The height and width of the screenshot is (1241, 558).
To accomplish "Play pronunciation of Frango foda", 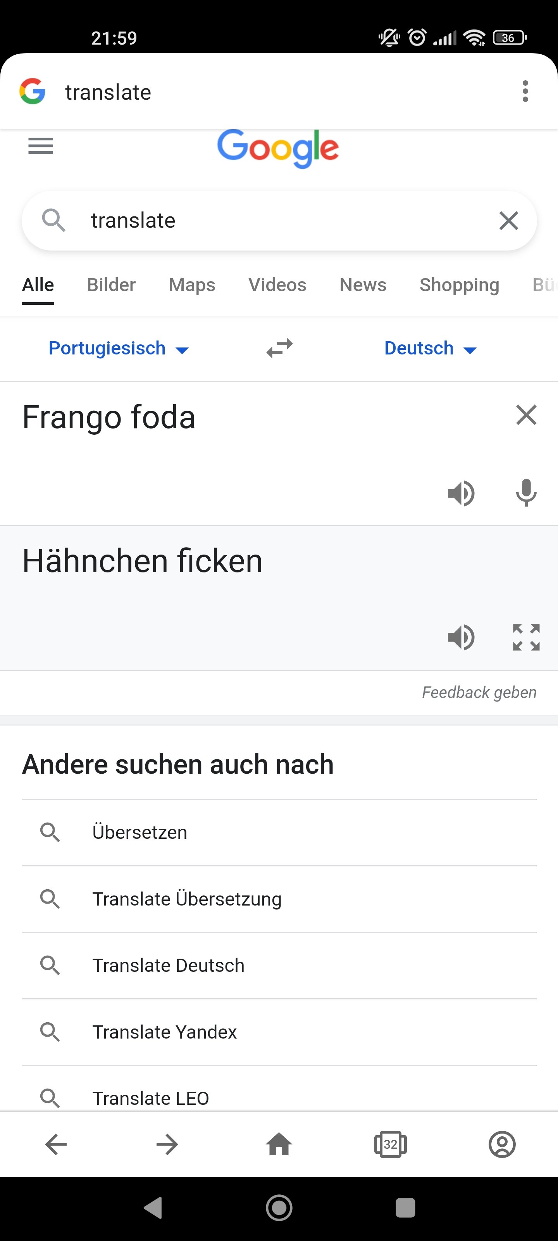I will point(461,493).
